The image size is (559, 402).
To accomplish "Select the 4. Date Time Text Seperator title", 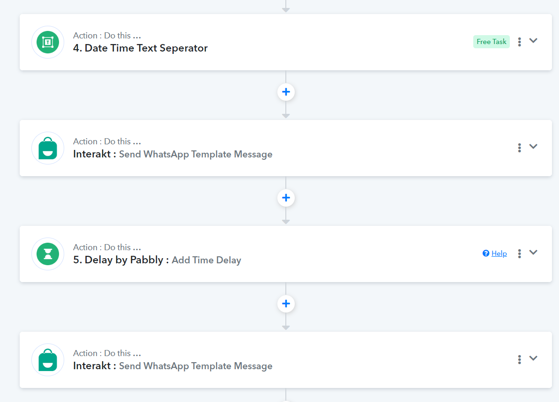I will click(140, 48).
